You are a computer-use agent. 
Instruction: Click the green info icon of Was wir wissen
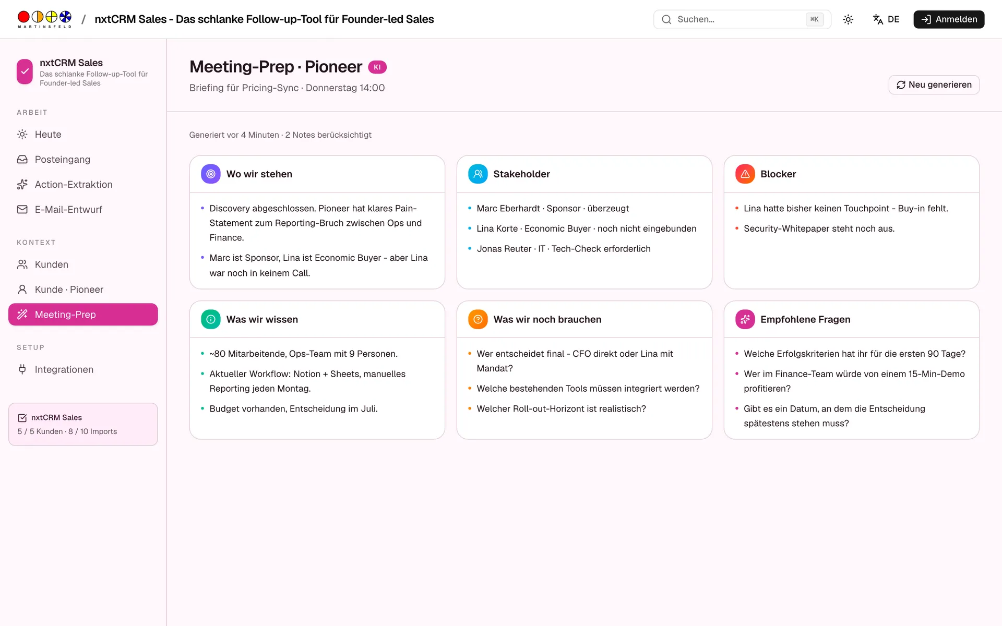[x=211, y=319]
